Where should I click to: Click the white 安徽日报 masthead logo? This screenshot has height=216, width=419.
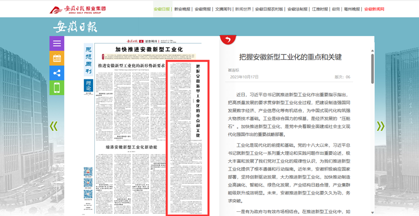(x=75, y=27)
